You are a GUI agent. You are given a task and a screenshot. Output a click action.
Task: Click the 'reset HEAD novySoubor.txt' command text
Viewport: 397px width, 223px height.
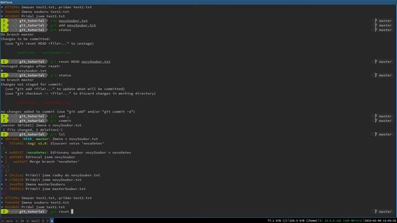pos(84,61)
